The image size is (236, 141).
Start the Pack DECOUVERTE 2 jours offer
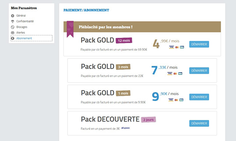click(x=199, y=123)
